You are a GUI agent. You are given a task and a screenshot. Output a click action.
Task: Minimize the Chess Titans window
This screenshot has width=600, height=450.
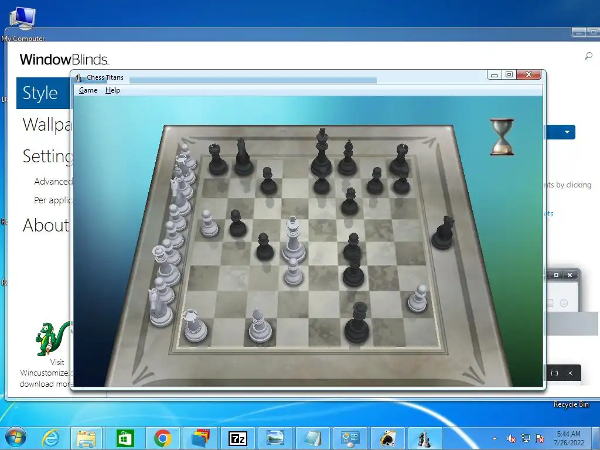point(494,75)
